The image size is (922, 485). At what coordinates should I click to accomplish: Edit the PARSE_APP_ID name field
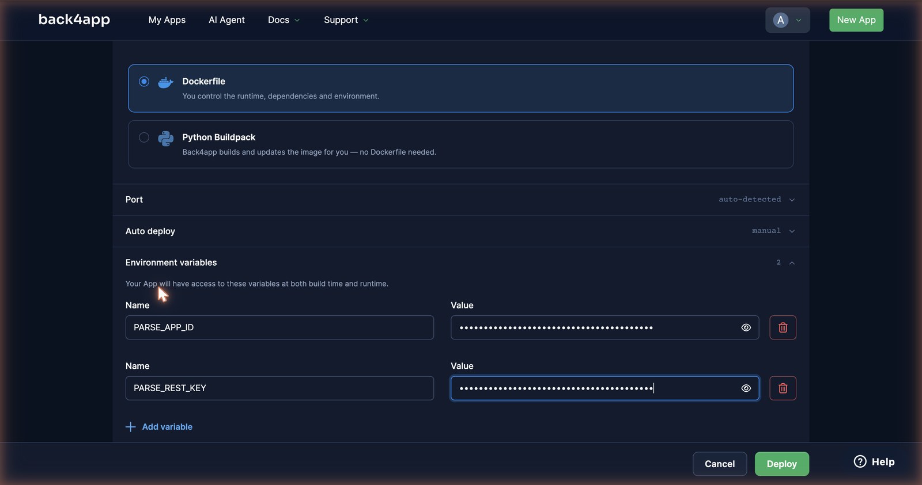click(x=279, y=327)
